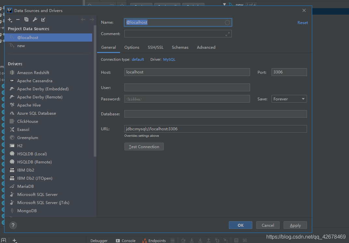Change the connection type via default link
The height and width of the screenshot is (243, 349).
138,59
